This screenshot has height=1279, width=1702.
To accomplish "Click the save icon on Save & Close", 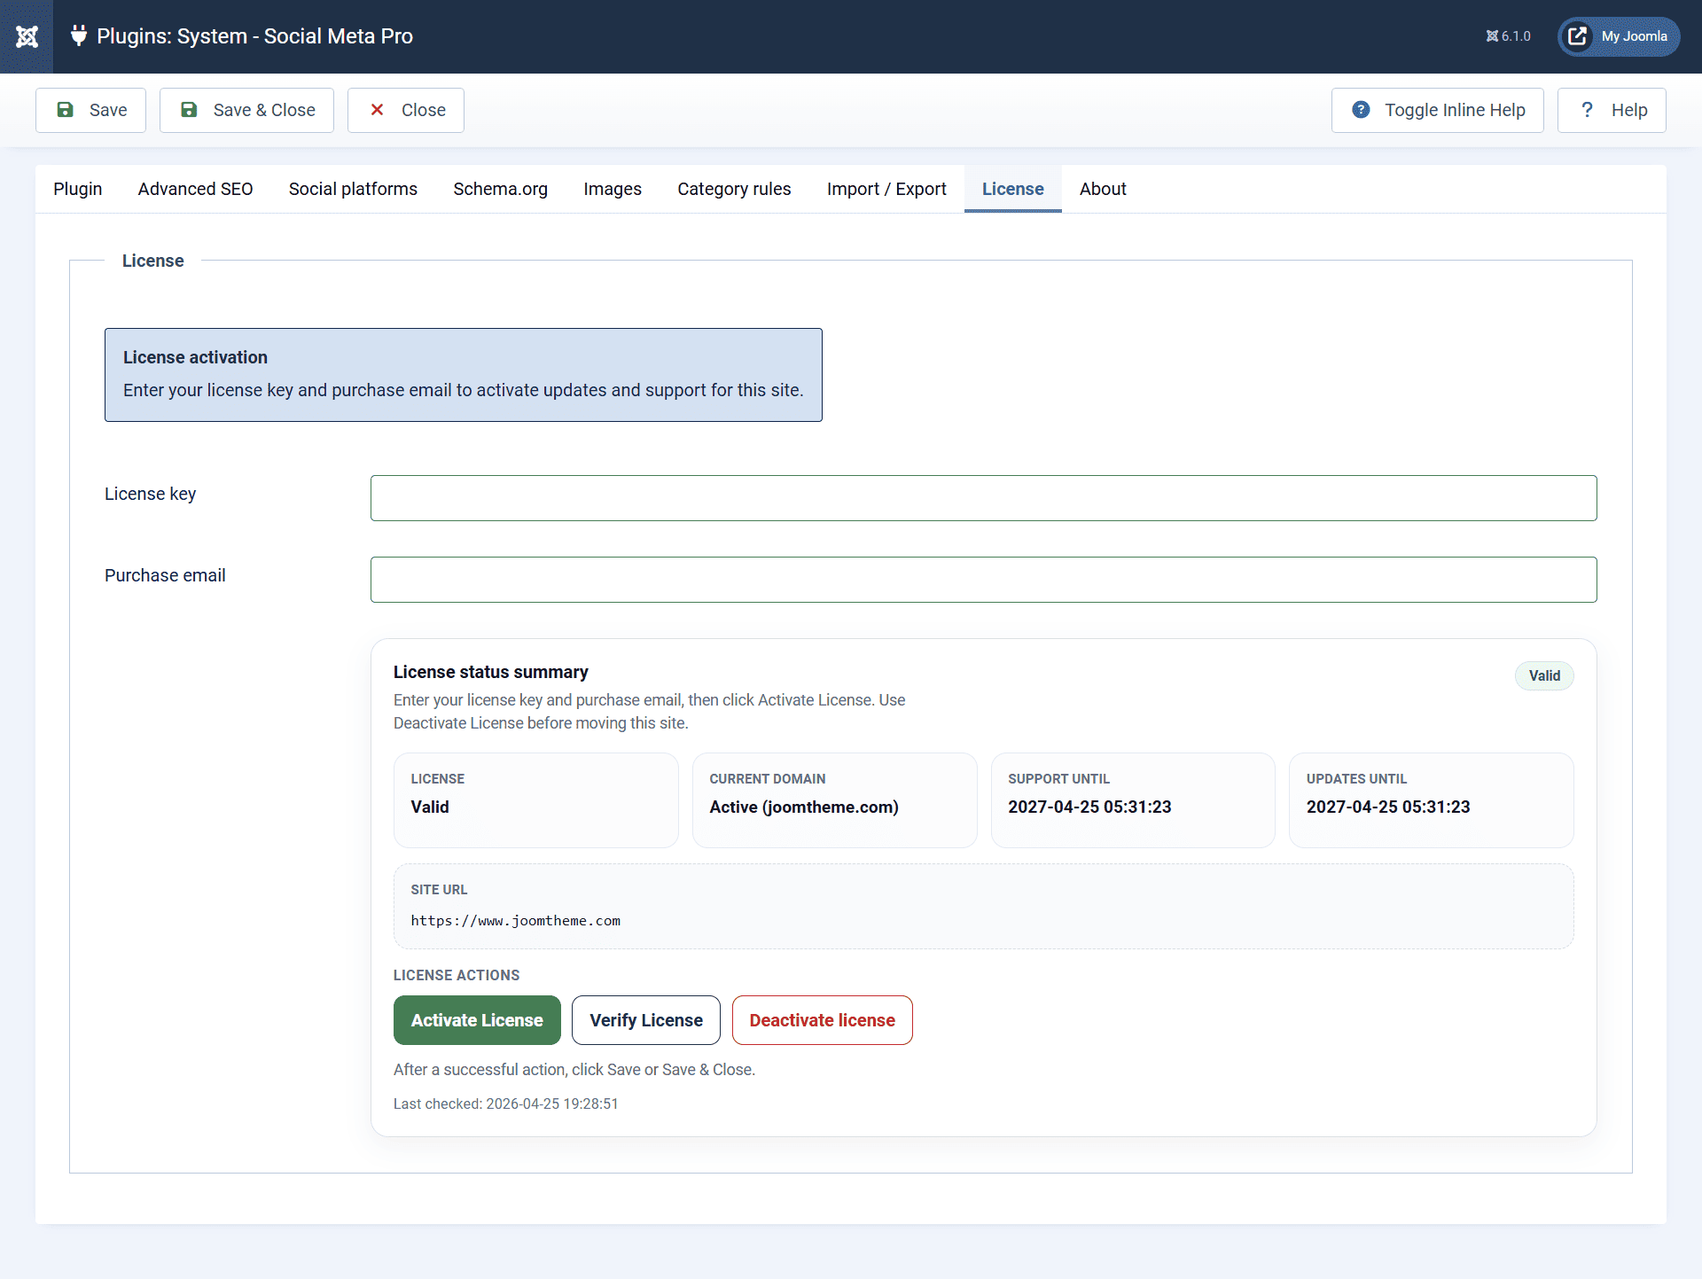I will tap(189, 109).
